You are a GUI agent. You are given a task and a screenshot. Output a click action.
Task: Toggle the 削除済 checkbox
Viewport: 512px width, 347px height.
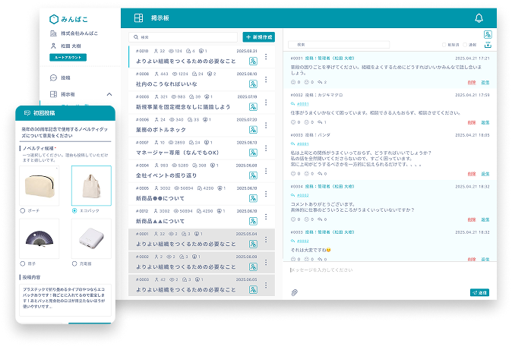coord(444,45)
